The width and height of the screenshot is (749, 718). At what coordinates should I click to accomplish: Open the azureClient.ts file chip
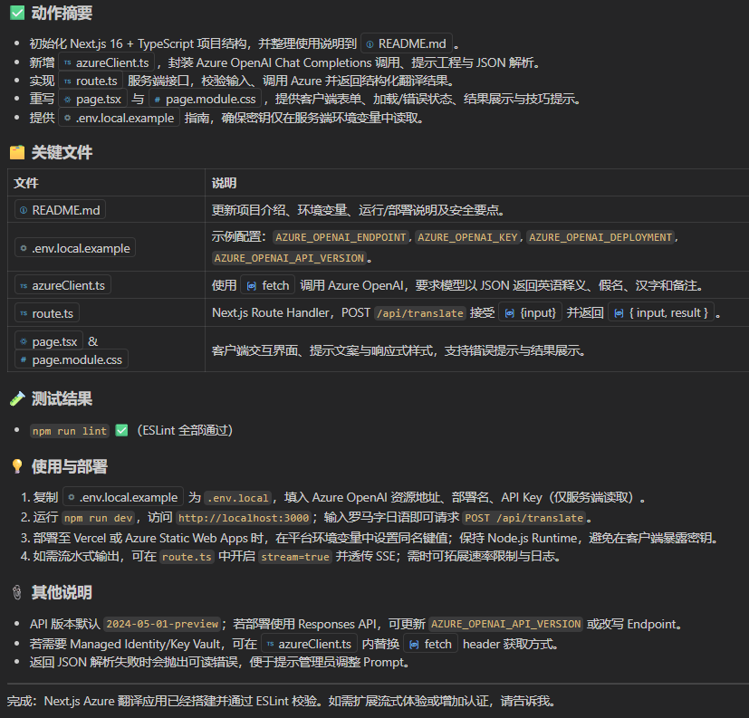click(62, 284)
